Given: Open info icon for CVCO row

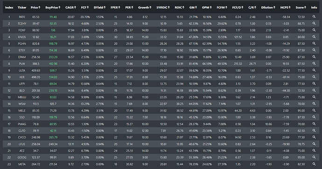Looking at the screenshot, I should pyautogui.click(x=314, y=137).
